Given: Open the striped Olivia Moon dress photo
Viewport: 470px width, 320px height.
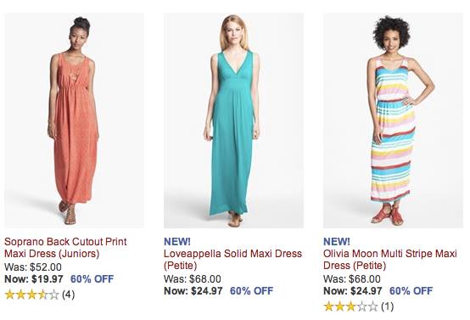Looking at the screenshot, I should pyautogui.click(x=393, y=121).
